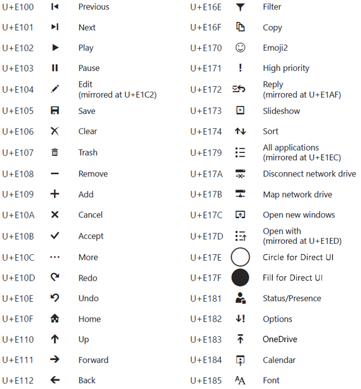The width and height of the screenshot is (361, 389).
Task: Click the Save floppy disk icon
Action: click(x=55, y=111)
